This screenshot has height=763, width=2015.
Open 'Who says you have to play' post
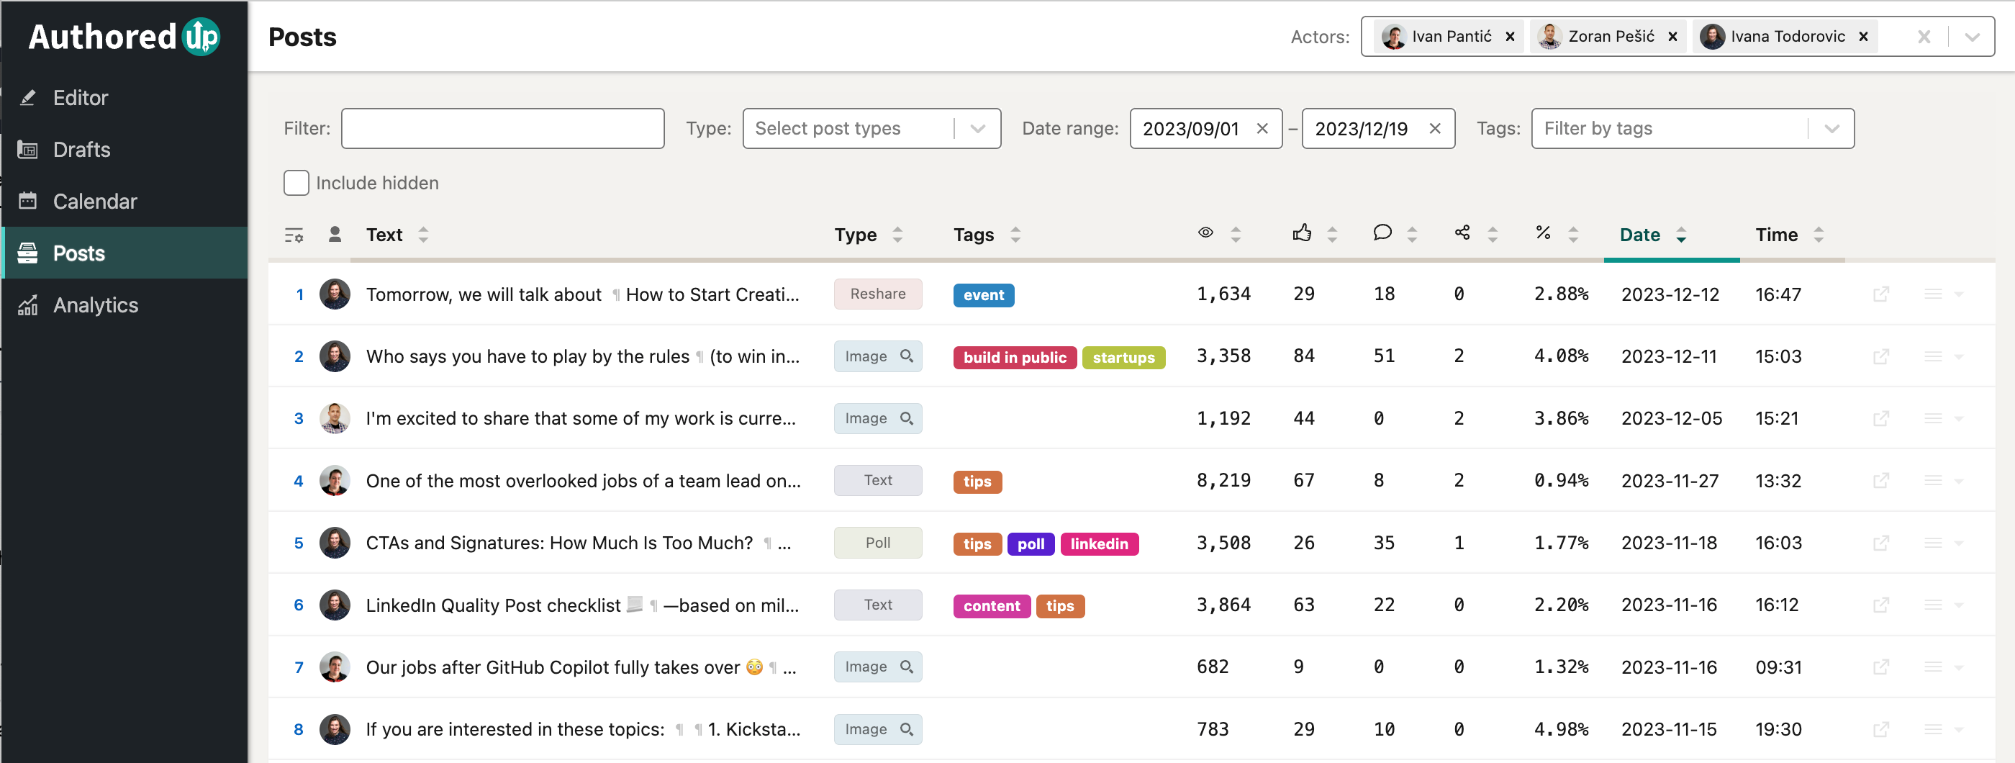[x=583, y=357]
